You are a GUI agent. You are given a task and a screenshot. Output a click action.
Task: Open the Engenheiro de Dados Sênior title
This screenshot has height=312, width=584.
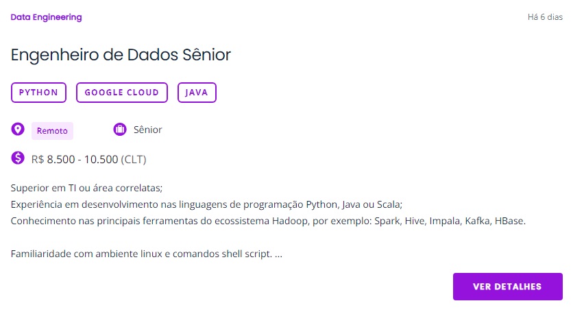[121, 55]
